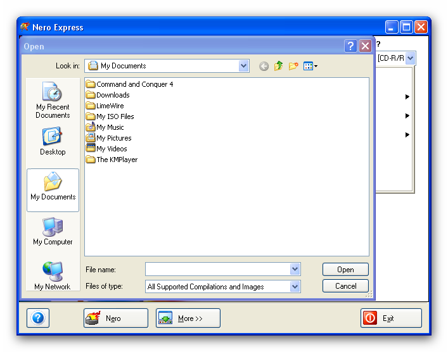Expand the File name dropdown arrow
This screenshot has width=448, height=352.
295,269
